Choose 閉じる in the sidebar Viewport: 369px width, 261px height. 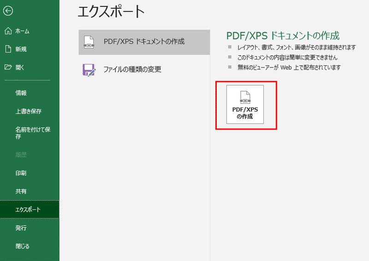(23, 246)
